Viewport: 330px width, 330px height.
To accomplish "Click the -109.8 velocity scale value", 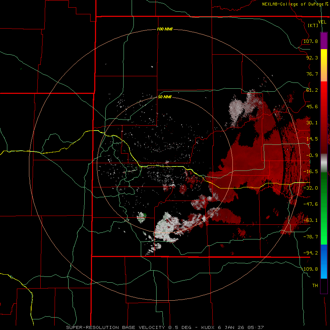I will tap(309, 269).
